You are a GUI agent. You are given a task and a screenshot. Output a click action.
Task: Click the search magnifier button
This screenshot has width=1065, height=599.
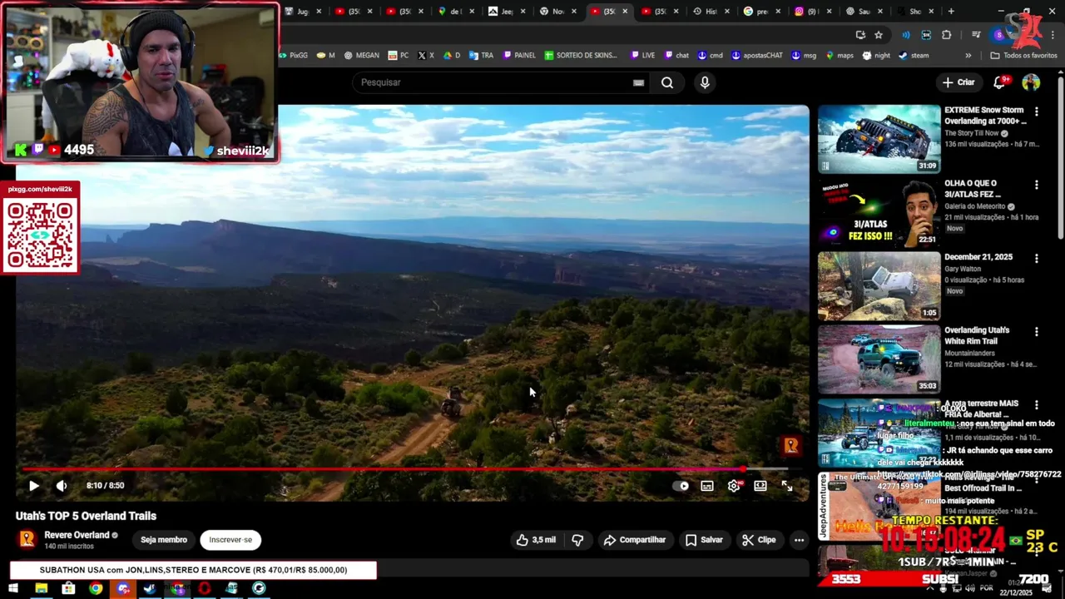(667, 82)
